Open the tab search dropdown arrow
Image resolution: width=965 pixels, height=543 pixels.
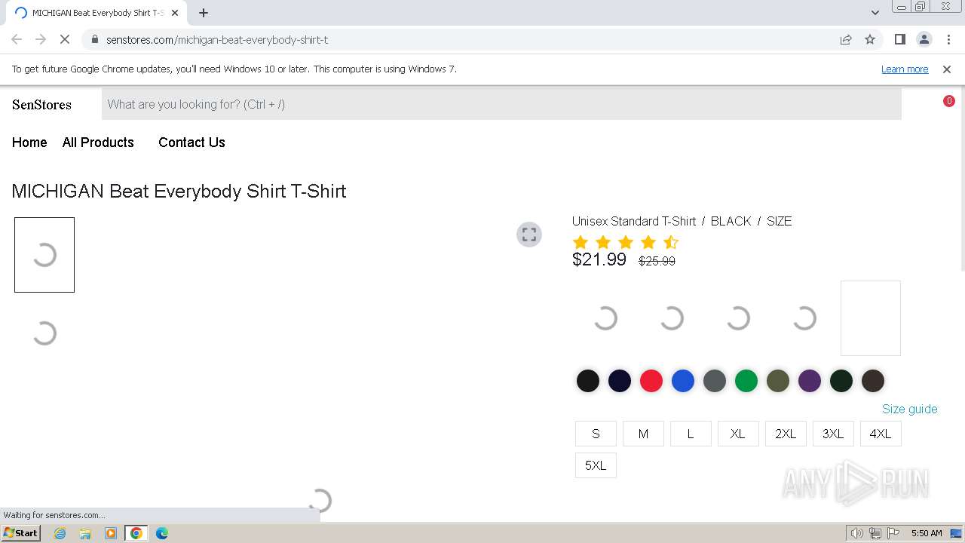click(875, 13)
